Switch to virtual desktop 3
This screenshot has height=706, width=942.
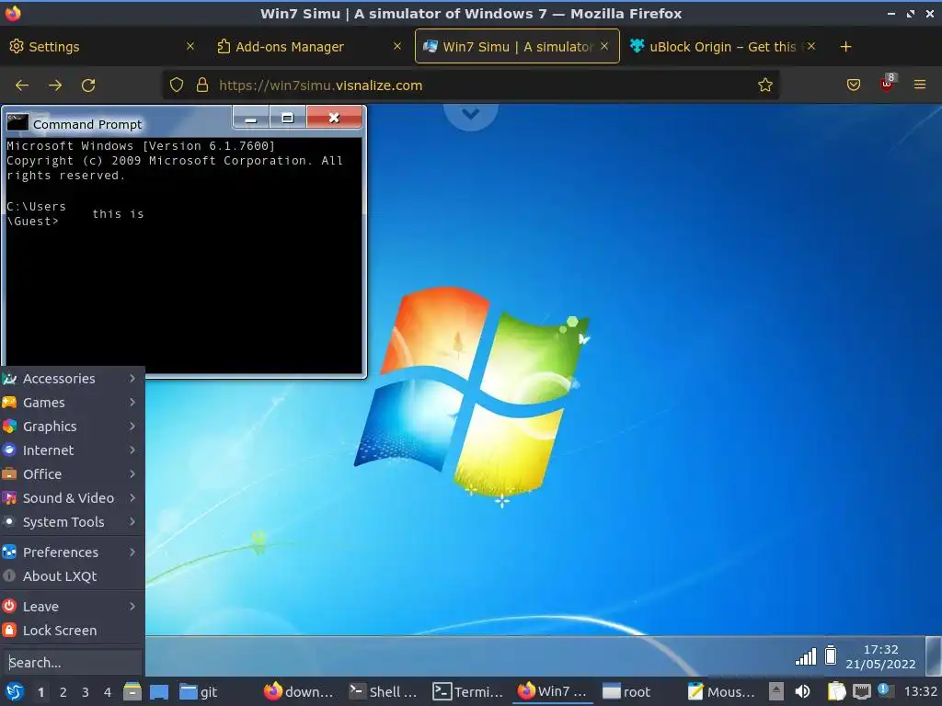(x=86, y=692)
